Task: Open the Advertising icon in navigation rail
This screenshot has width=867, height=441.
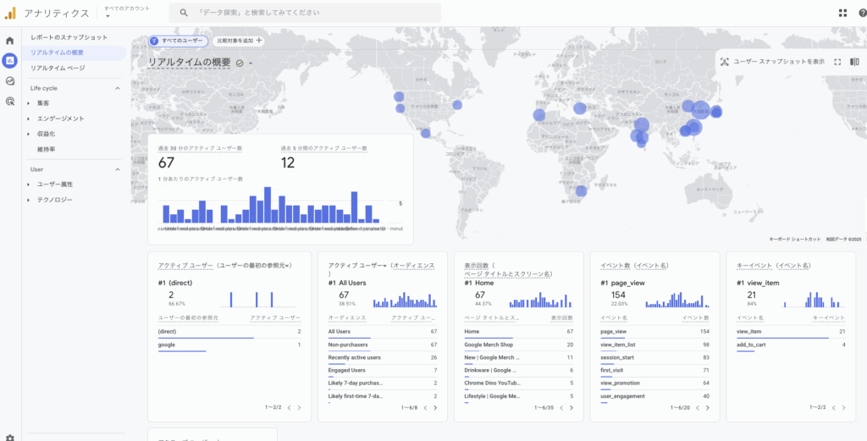Action: click(x=9, y=102)
